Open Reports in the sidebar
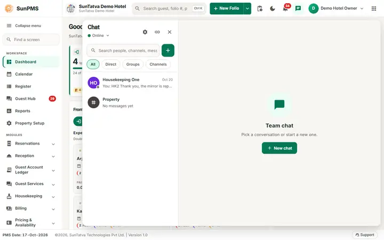The image size is (384, 240). [31, 111]
